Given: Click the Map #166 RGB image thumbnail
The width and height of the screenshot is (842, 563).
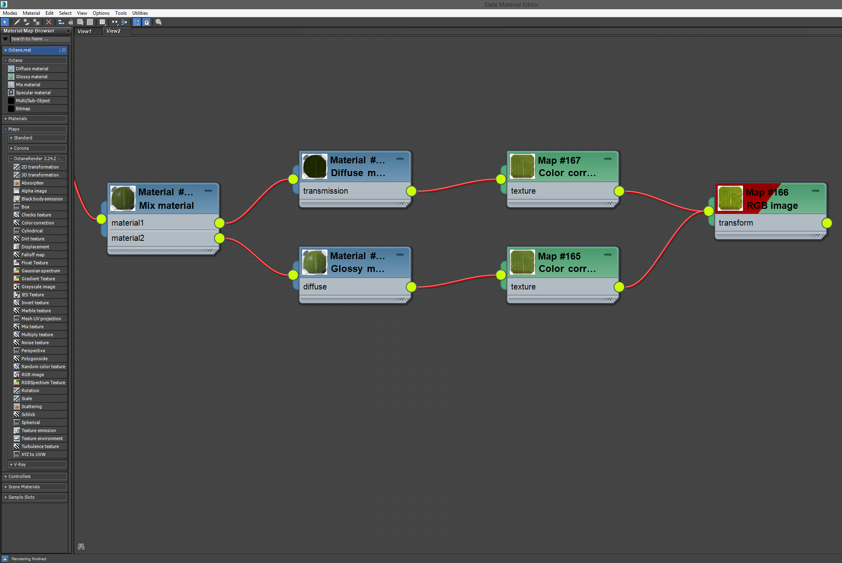Looking at the screenshot, I should (x=730, y=198).
